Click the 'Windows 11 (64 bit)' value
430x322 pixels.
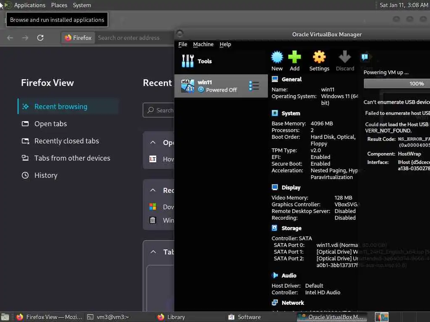coord(339,99)
